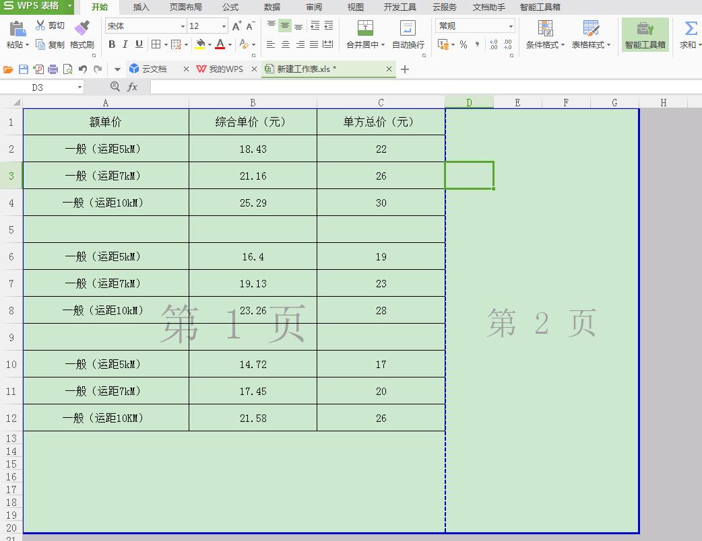Click the Save icon in quick access toolbar
This screenshot has height=541, width=702.
[x=23, y=69]
